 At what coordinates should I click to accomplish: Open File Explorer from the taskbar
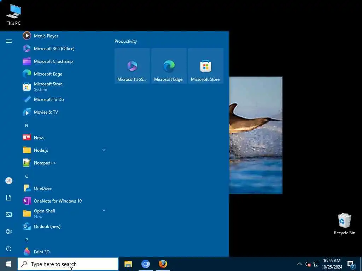(x=128, y=264)
